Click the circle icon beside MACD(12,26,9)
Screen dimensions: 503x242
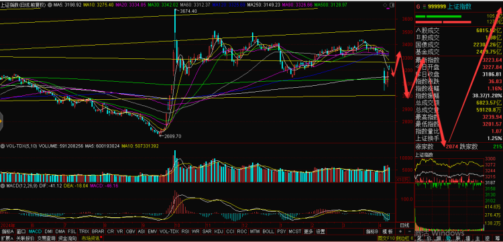pyautogui.click(x=3, y=185)
